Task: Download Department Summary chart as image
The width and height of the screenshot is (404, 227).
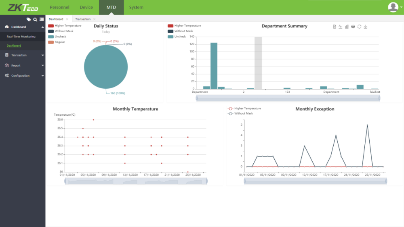Action: coord(366,27)
